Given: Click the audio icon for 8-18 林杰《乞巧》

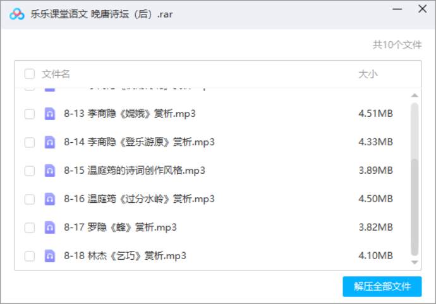Looking at the screenshot, I should [50, 256].
